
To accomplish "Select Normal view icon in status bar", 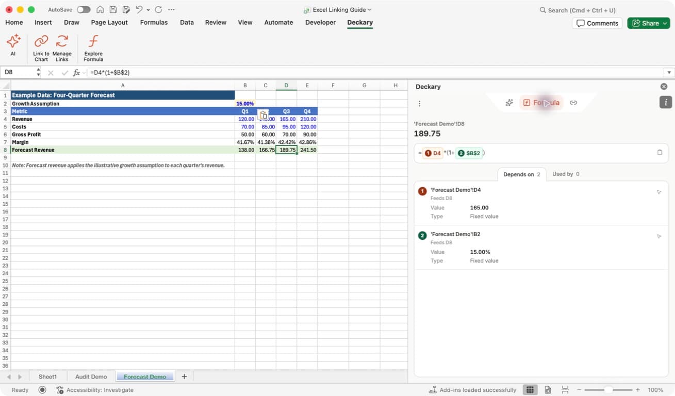I will click(x=530, y=390).
